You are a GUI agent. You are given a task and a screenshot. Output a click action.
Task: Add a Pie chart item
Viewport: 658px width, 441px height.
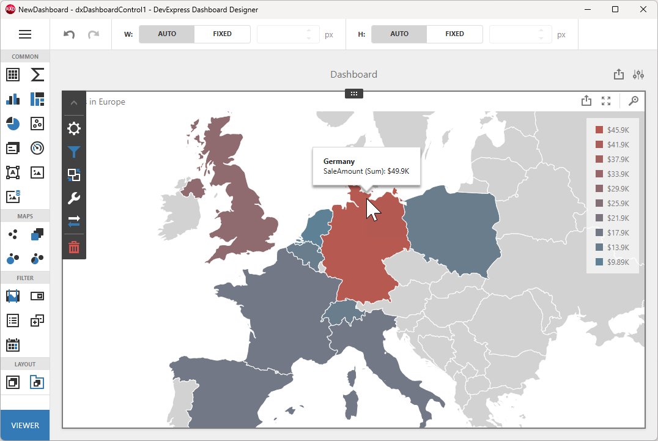click(x=13, y=124)
